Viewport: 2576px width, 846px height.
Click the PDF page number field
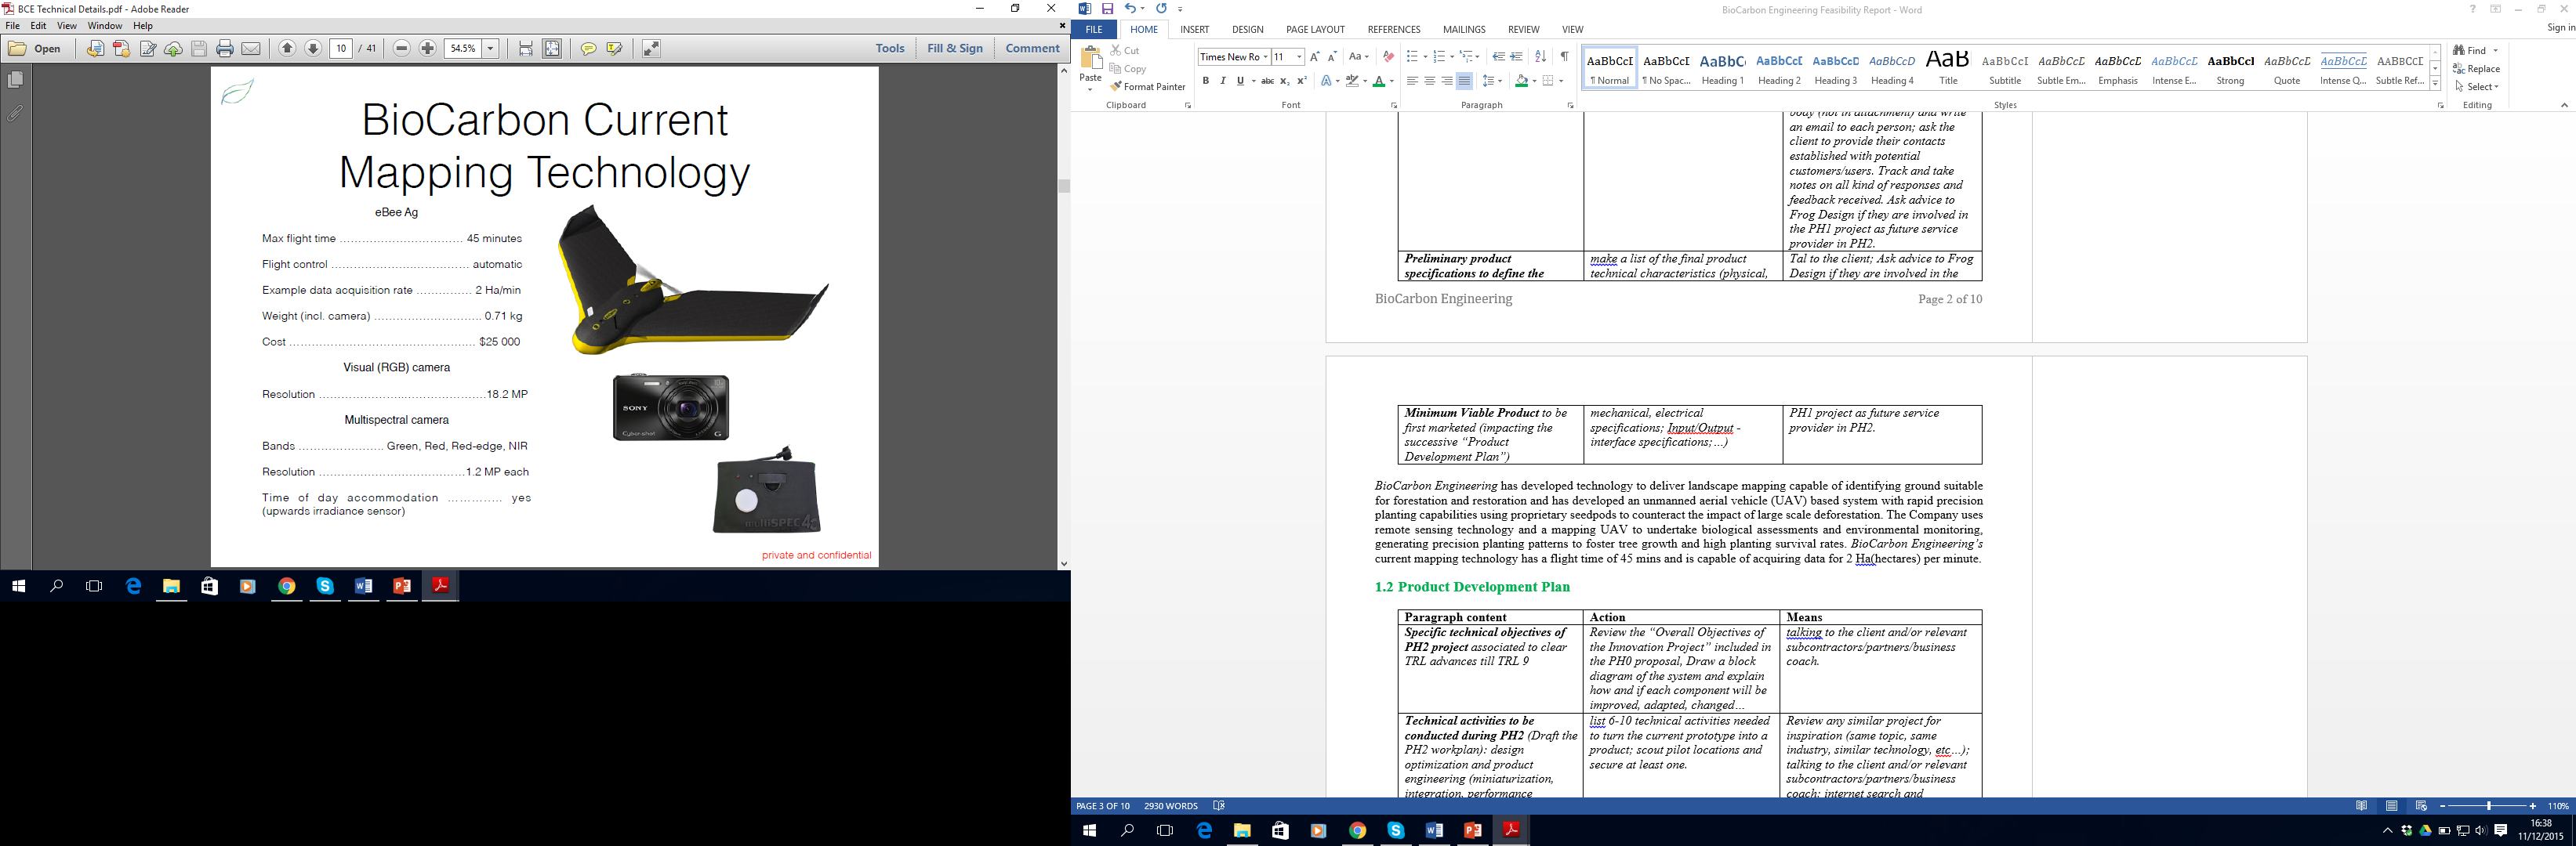pyautogui.click(x=341, y=48)
